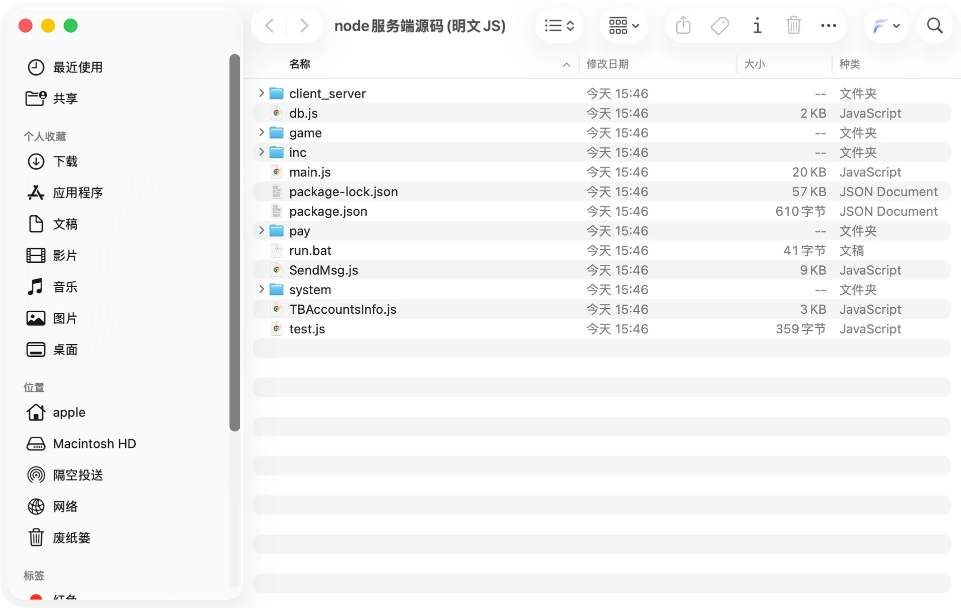This screenshot has height=608, width=961.
Task: Click the Share toolbar icon
Action: pos(683,26)
